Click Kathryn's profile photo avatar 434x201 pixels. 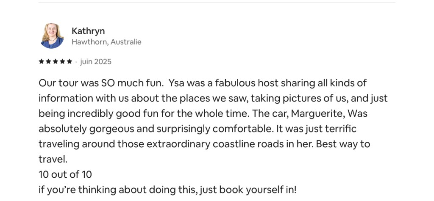tap(52, 36)
